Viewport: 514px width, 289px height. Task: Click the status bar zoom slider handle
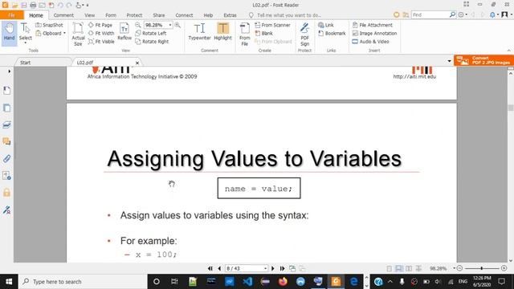pyautogui.click(x=482, y=268)
